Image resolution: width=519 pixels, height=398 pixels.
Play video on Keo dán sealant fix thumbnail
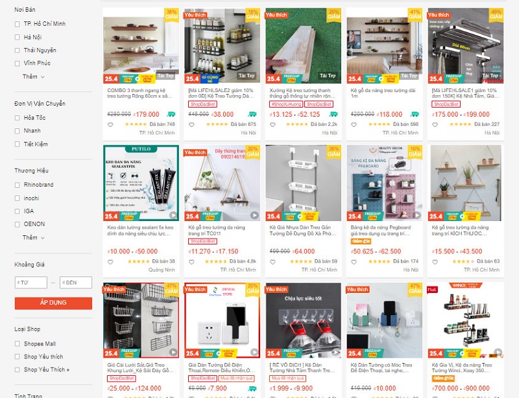(x=173, y=215)
